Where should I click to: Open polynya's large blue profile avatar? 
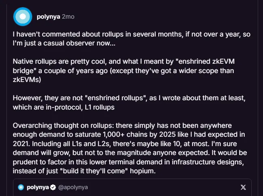click(x=23, y=17)
